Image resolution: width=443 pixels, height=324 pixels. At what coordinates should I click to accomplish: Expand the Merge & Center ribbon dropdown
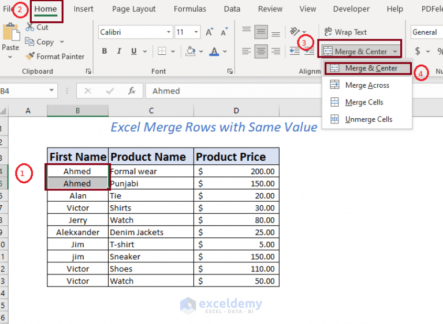point(395,51)
